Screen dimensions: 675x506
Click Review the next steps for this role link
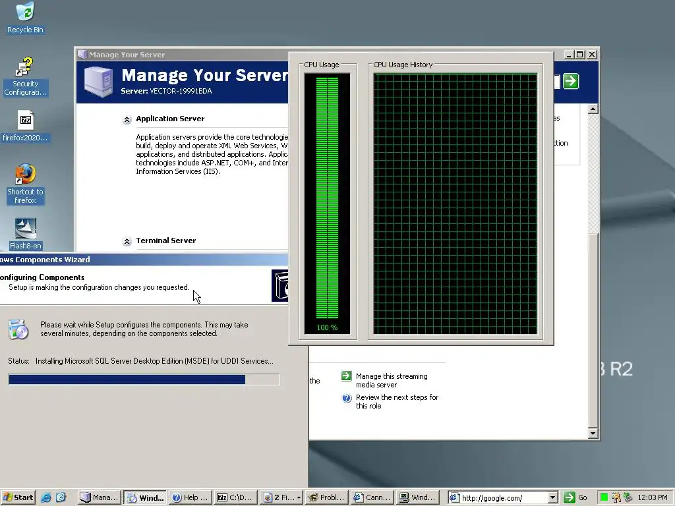(x=397, y=401)
